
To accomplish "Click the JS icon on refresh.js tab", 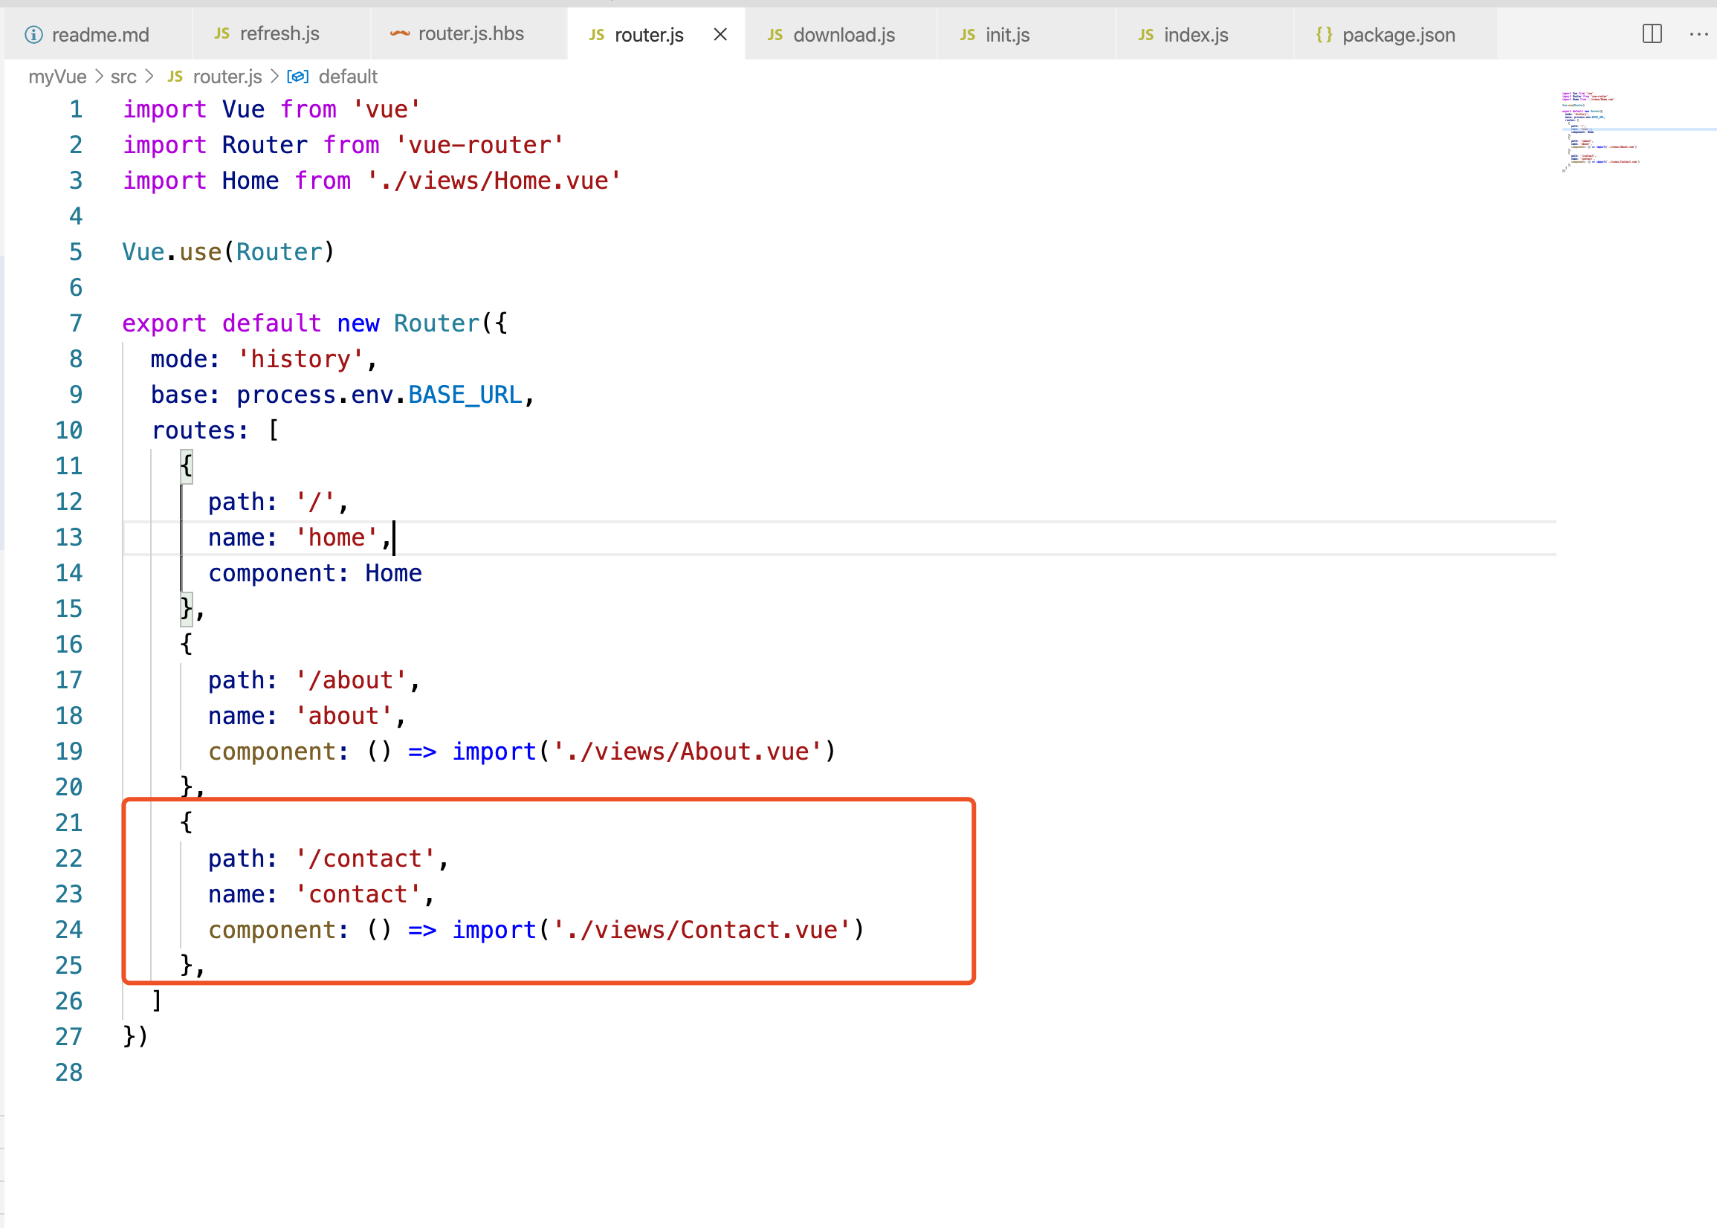I will tap(222, 34).
